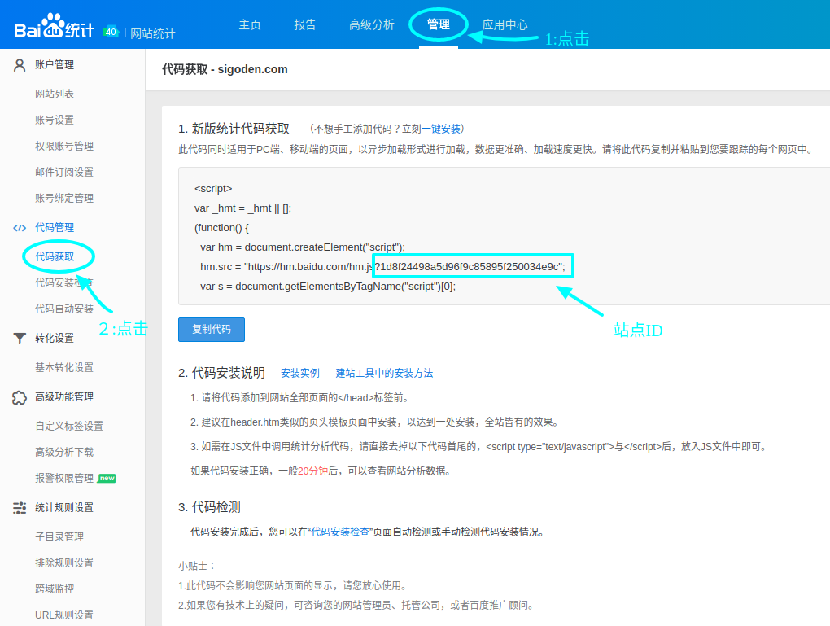Screen dimensions: 830x626
Task: Open 网站列表 in the sidebar
Action: pos(55,94)
